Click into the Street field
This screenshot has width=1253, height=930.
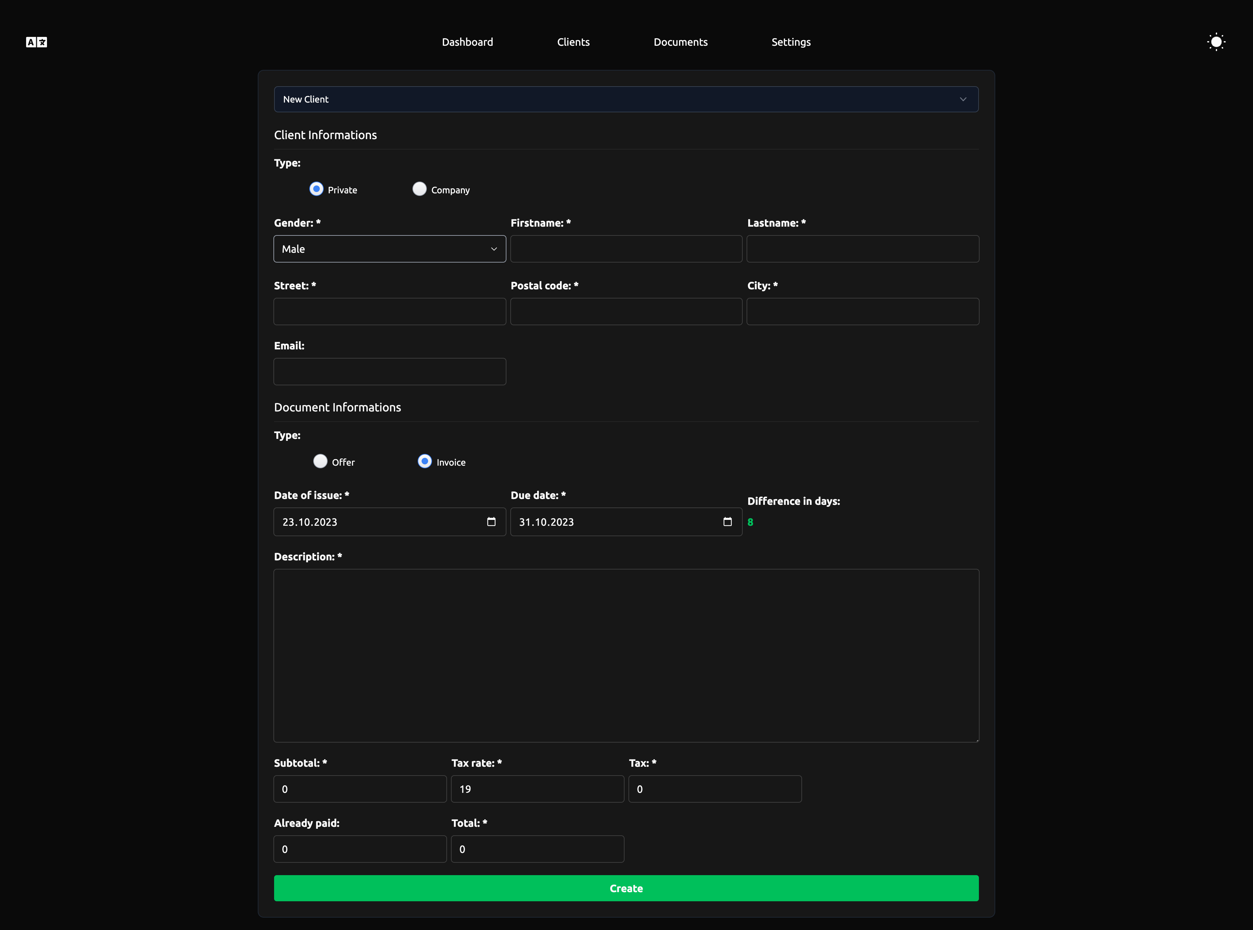click(390, 311)
